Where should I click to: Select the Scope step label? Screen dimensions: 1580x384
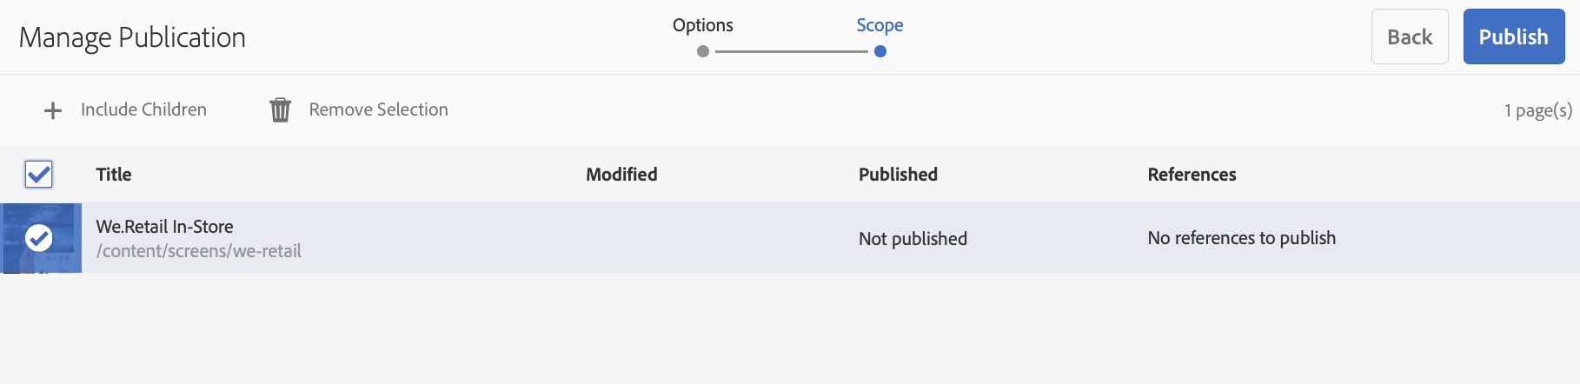[x=880, y=25]
